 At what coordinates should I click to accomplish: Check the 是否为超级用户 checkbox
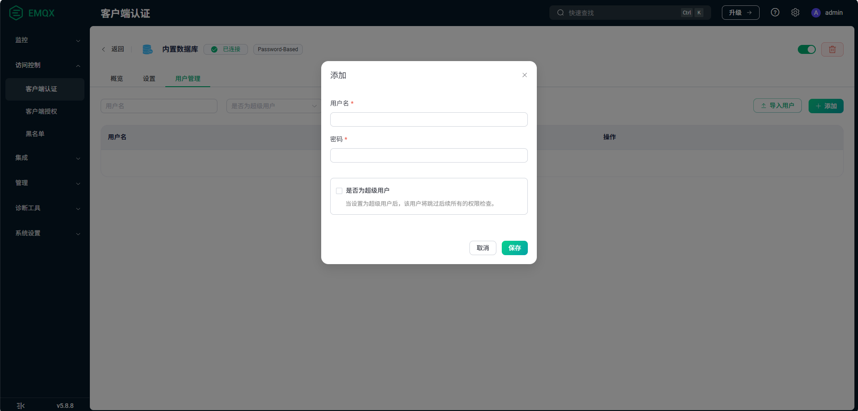339,191
